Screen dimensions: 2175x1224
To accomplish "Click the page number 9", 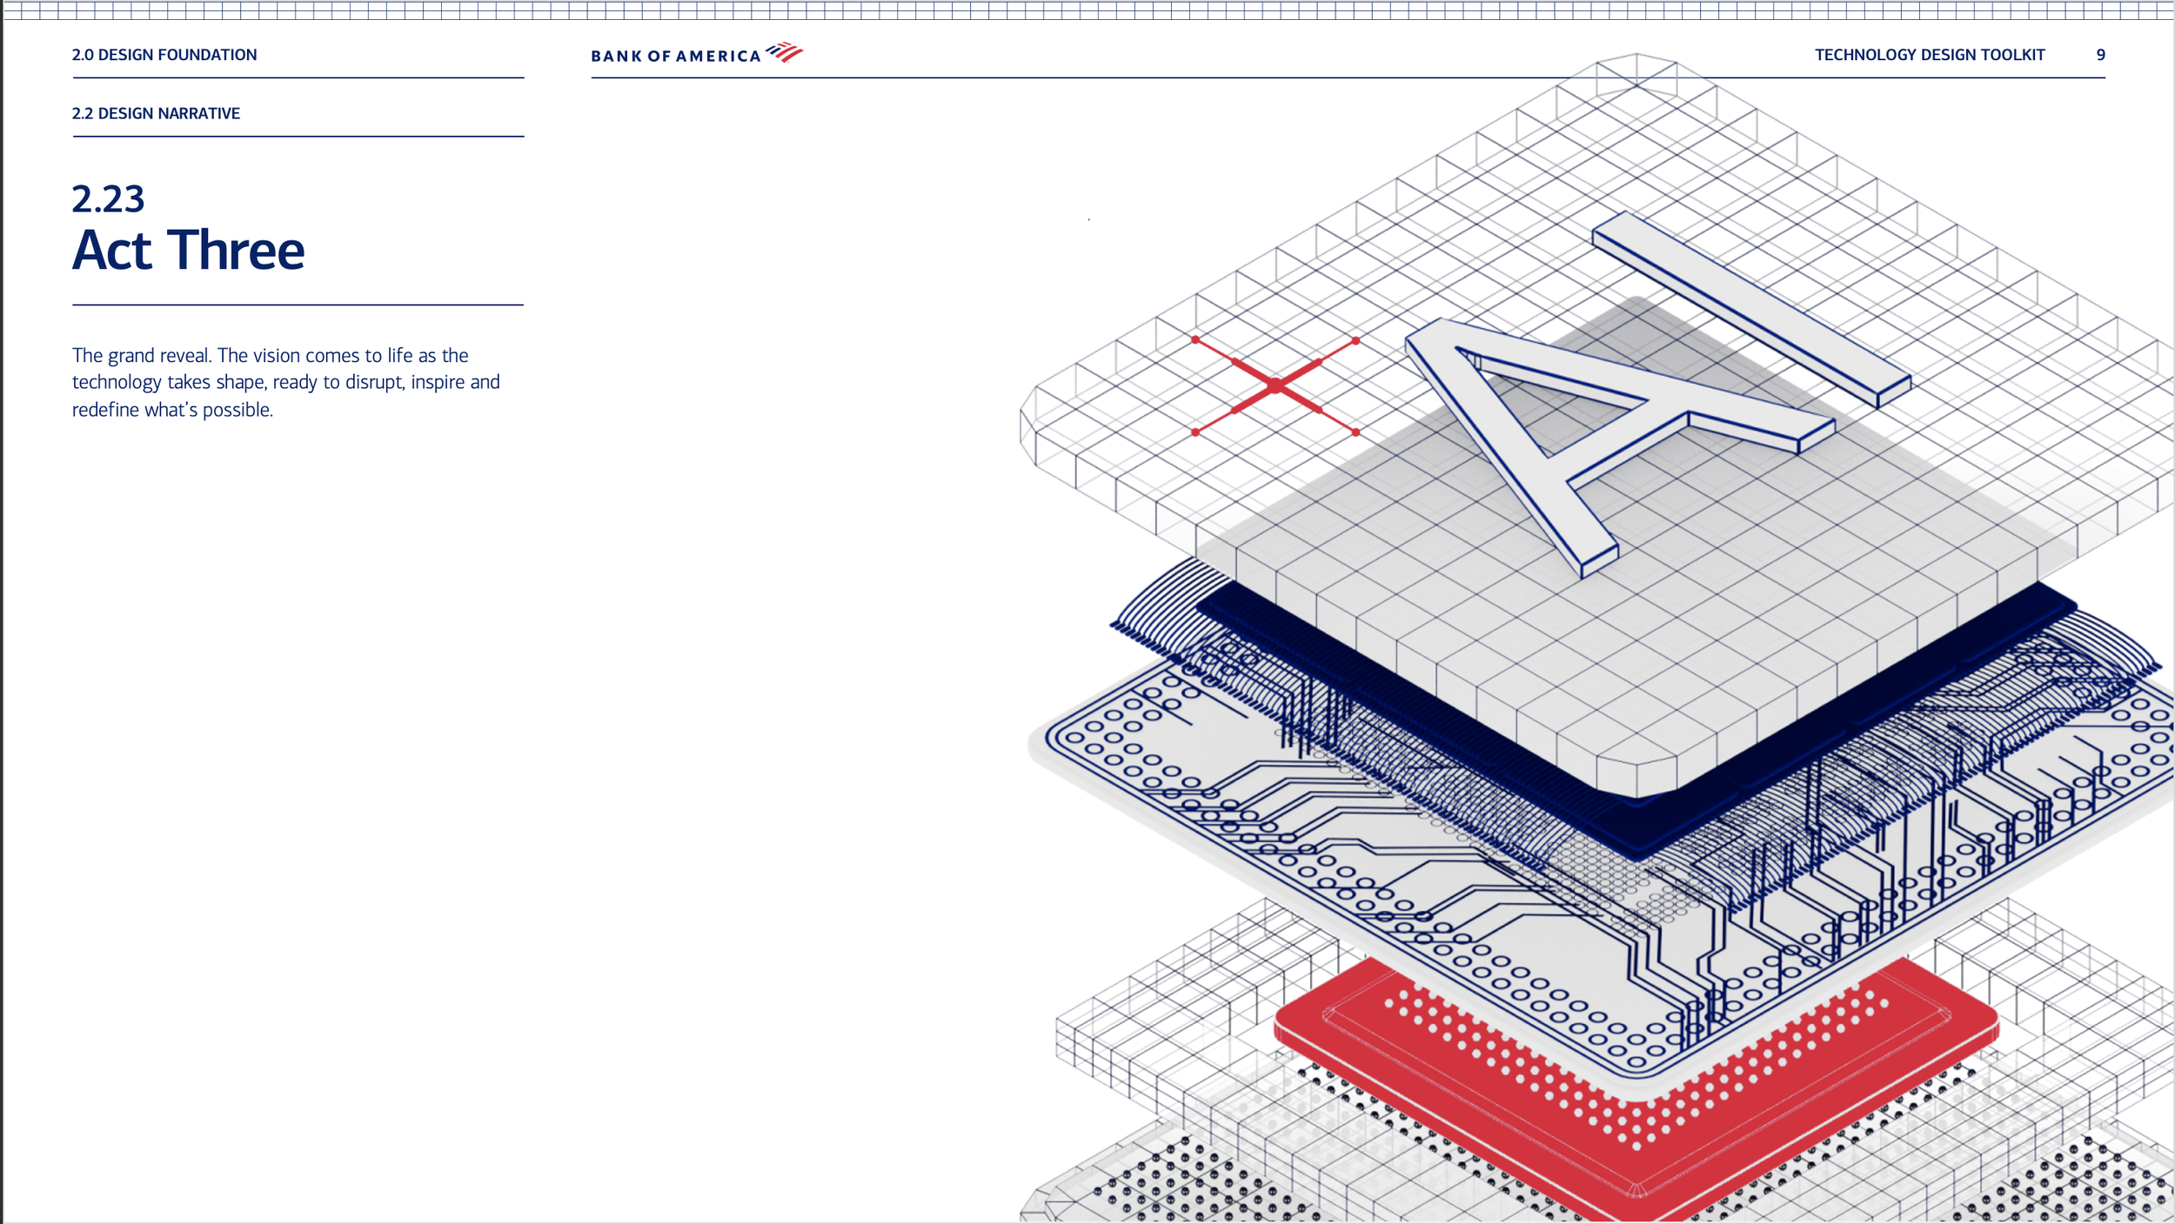I will (2100, 55).
